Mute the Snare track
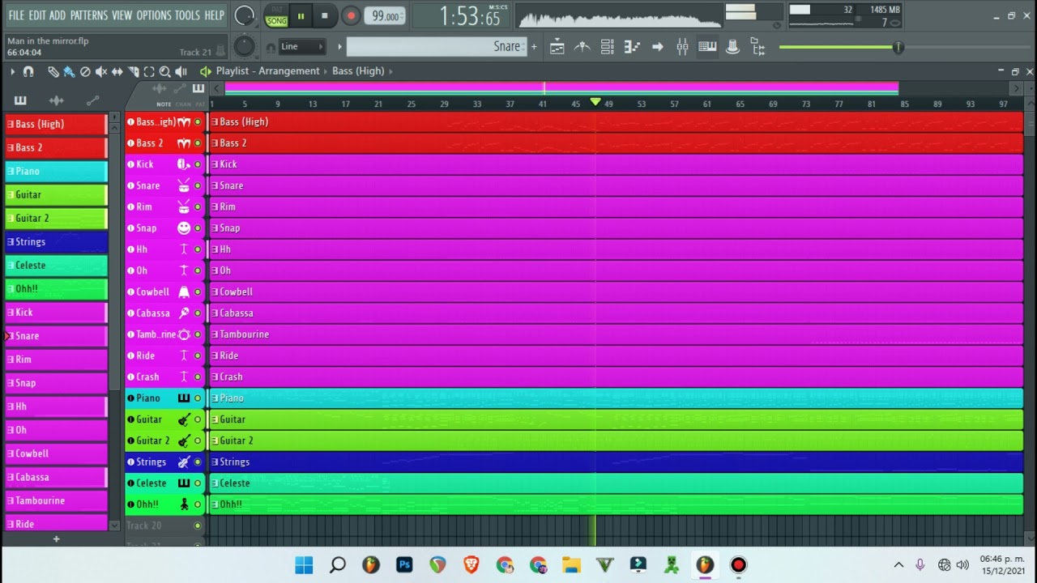This screenshot has width=1037, height=583. coord(197,185)
